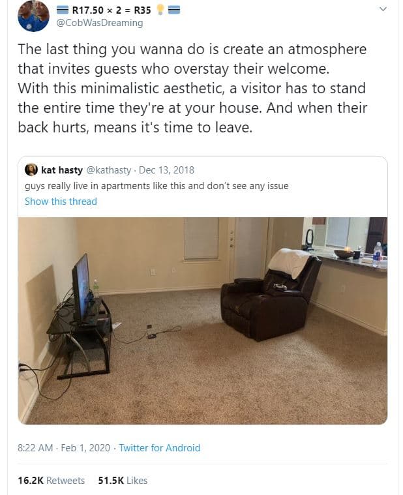The height and width of the screenshot is (495, 403).
Task: Click the Dec 13, 2018 quoted tweet date
Action: coord(166,170)
